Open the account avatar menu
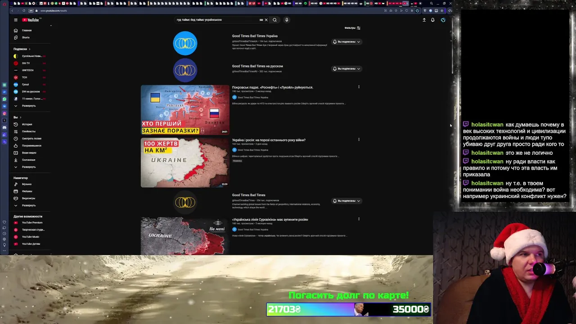The height and width of the screenshot is (324, 576). [443, 20]
